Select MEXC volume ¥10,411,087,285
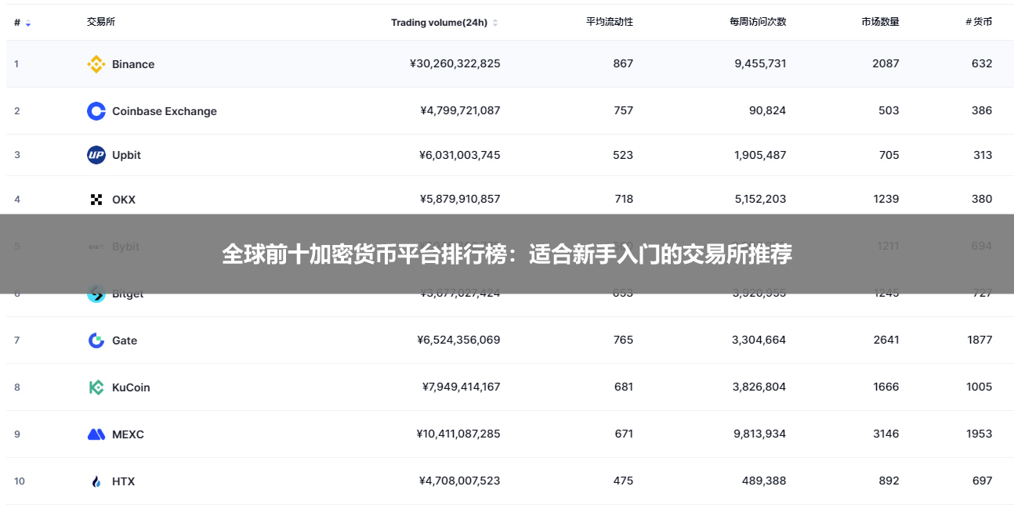This screenshot has height=508, width=1014. (458, 434)
